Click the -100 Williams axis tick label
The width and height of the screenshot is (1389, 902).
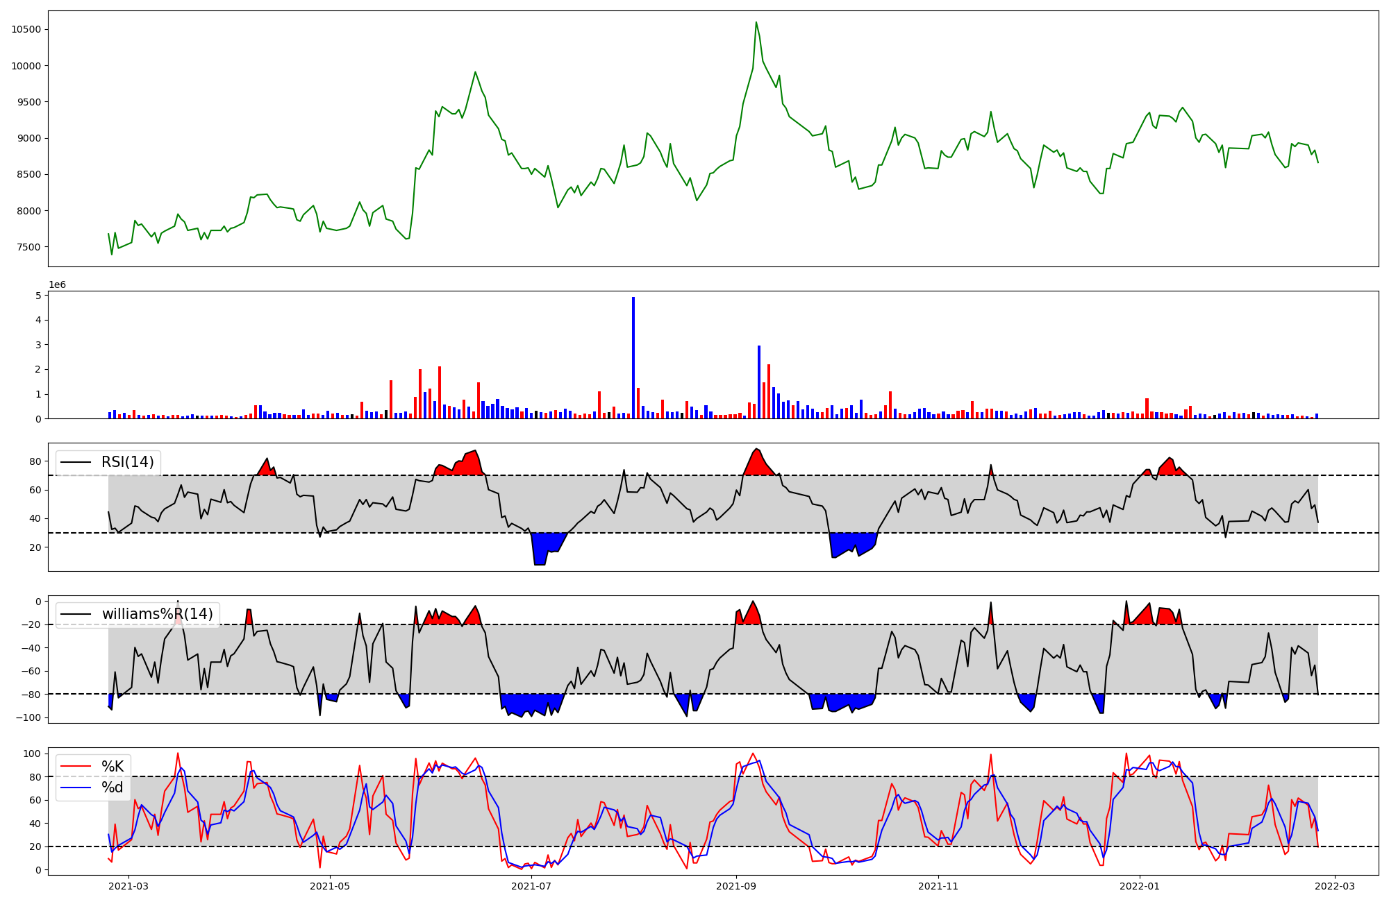point(30,717)
